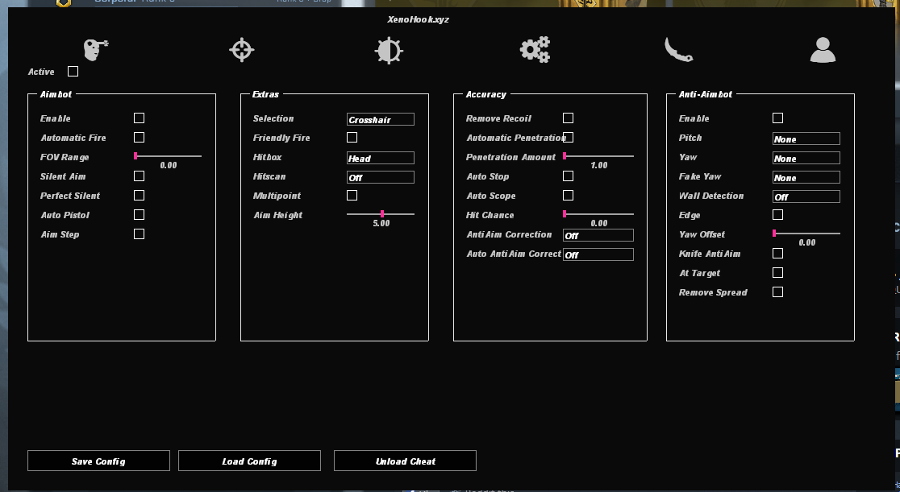The image size is (900, 492).
Task: Open the Hitbox dropdown showing Head
Action: [381, 158]
